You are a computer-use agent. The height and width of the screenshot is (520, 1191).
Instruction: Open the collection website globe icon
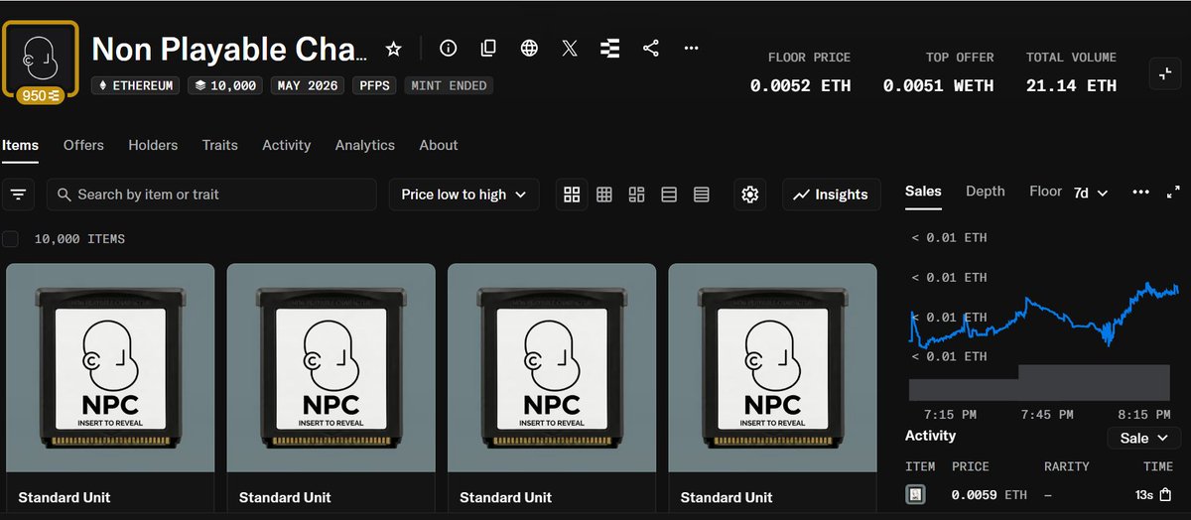click(529, 48)
